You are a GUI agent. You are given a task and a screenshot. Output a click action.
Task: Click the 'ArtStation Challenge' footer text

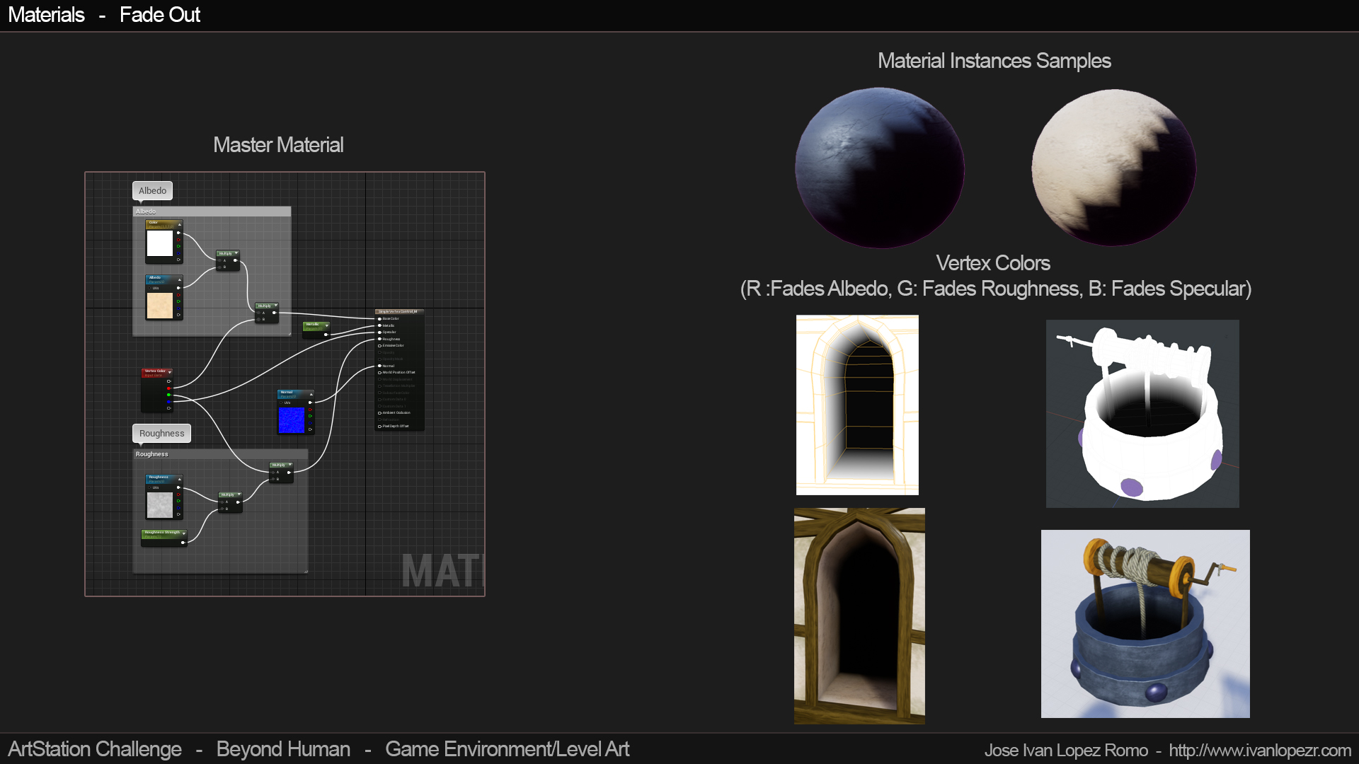pos(95,749)
